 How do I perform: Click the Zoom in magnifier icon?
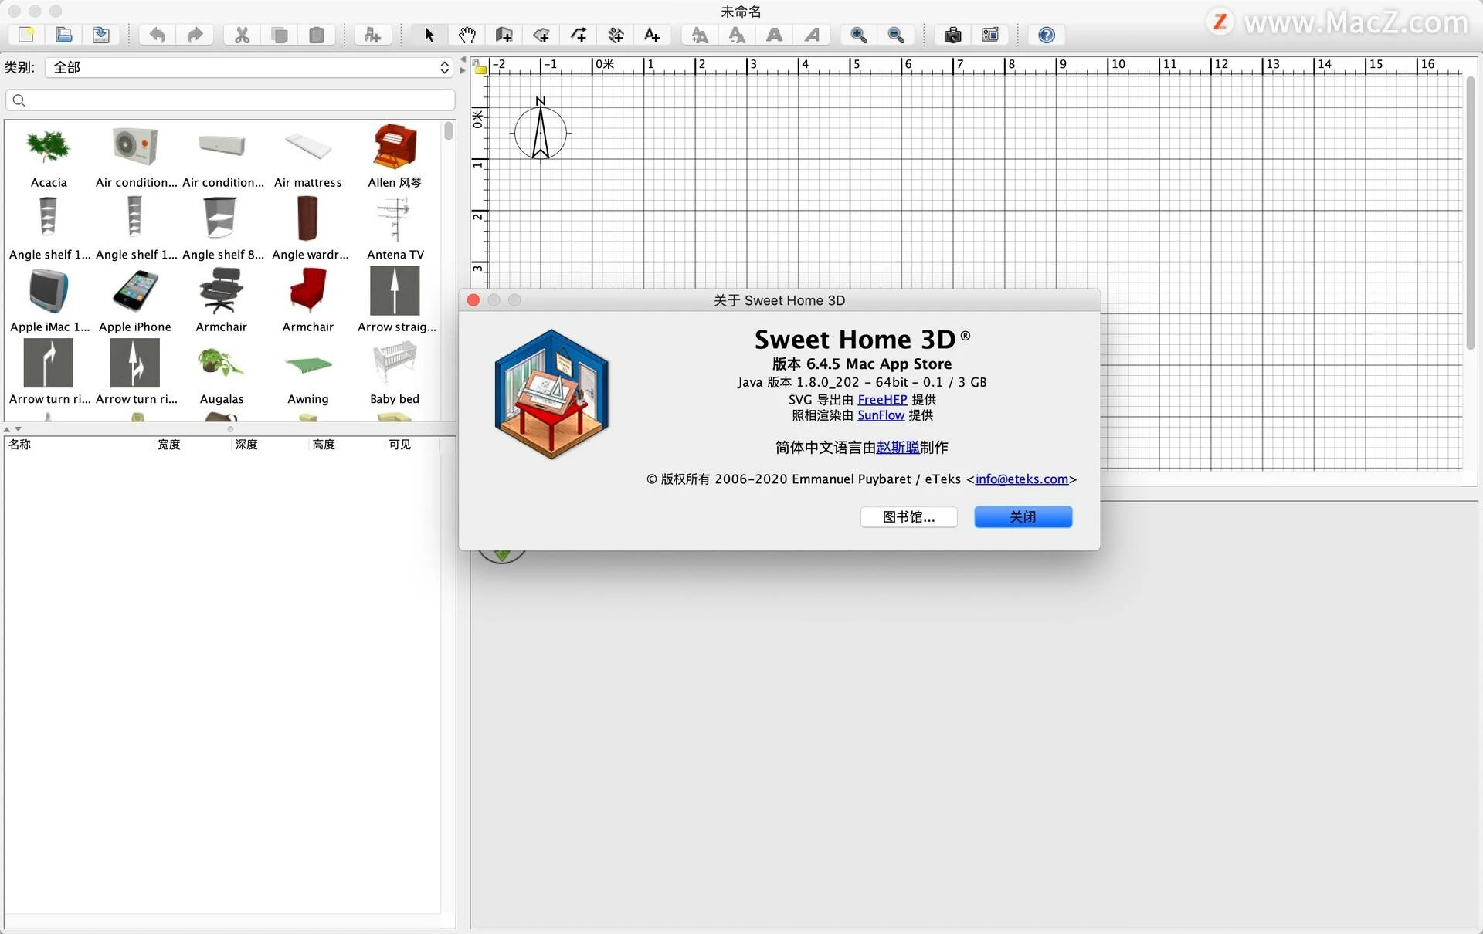[859, 35]
